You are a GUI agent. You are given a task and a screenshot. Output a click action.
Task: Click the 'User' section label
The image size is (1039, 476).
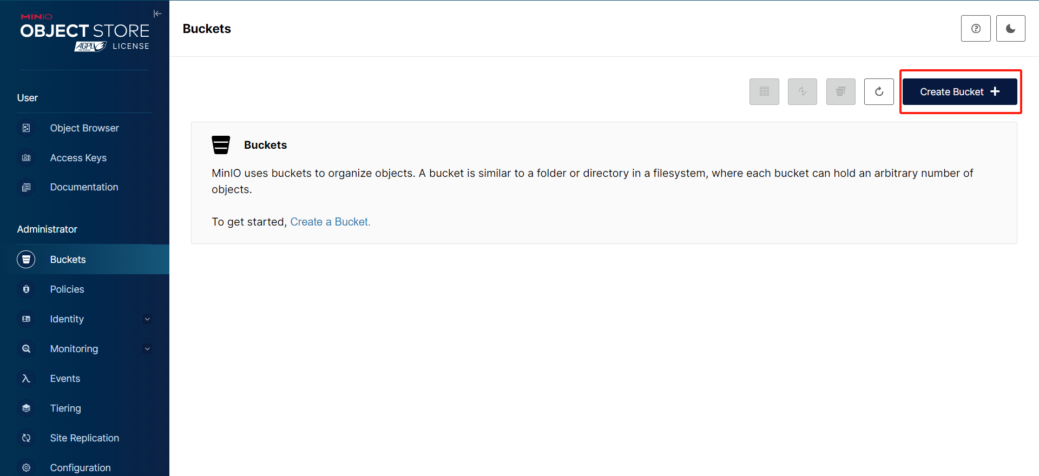tap(28, 98)
